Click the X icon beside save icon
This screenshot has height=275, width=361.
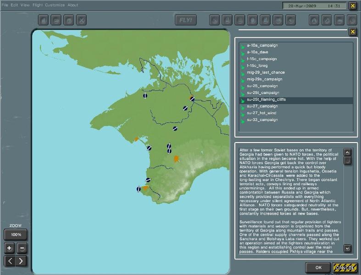(x=82, y=20)
